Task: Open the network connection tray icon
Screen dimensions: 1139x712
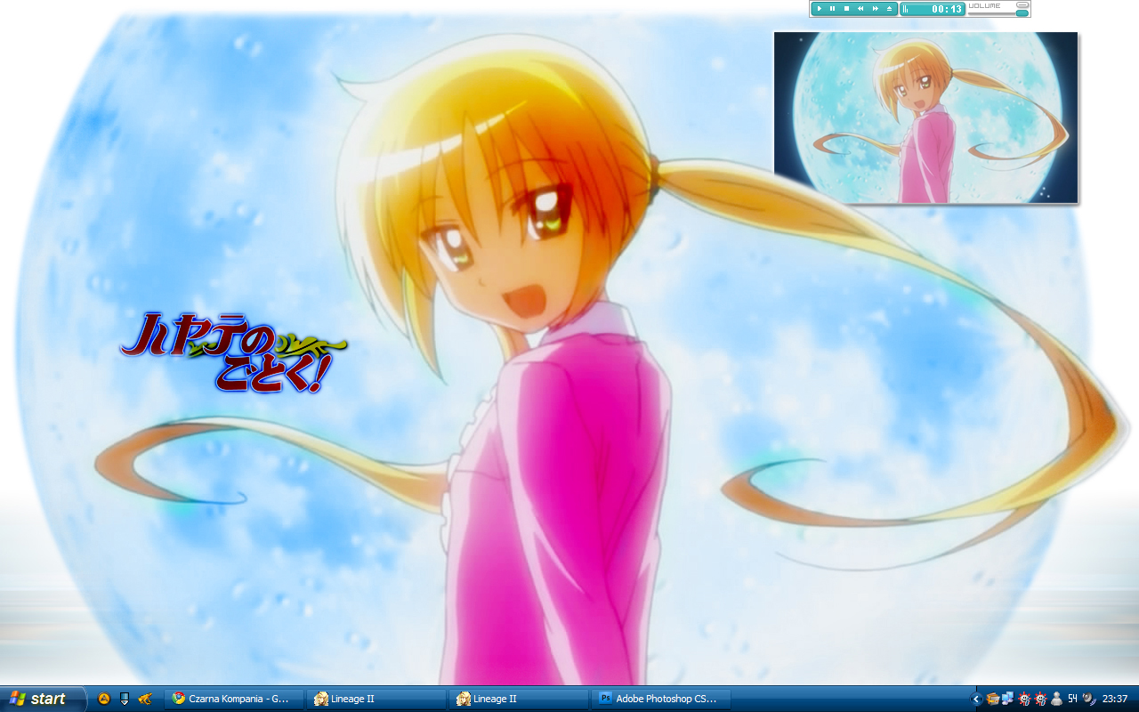Action: tap(1008, 699)
